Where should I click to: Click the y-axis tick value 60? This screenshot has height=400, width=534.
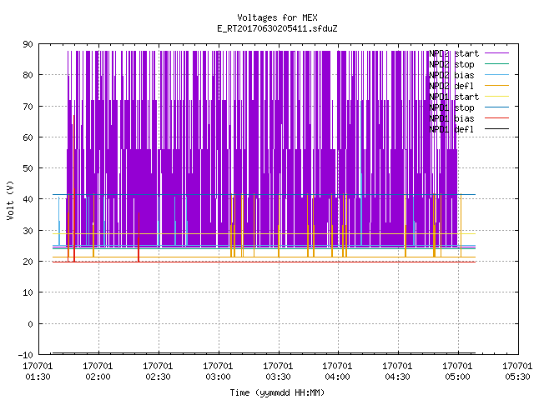(28, 137)
